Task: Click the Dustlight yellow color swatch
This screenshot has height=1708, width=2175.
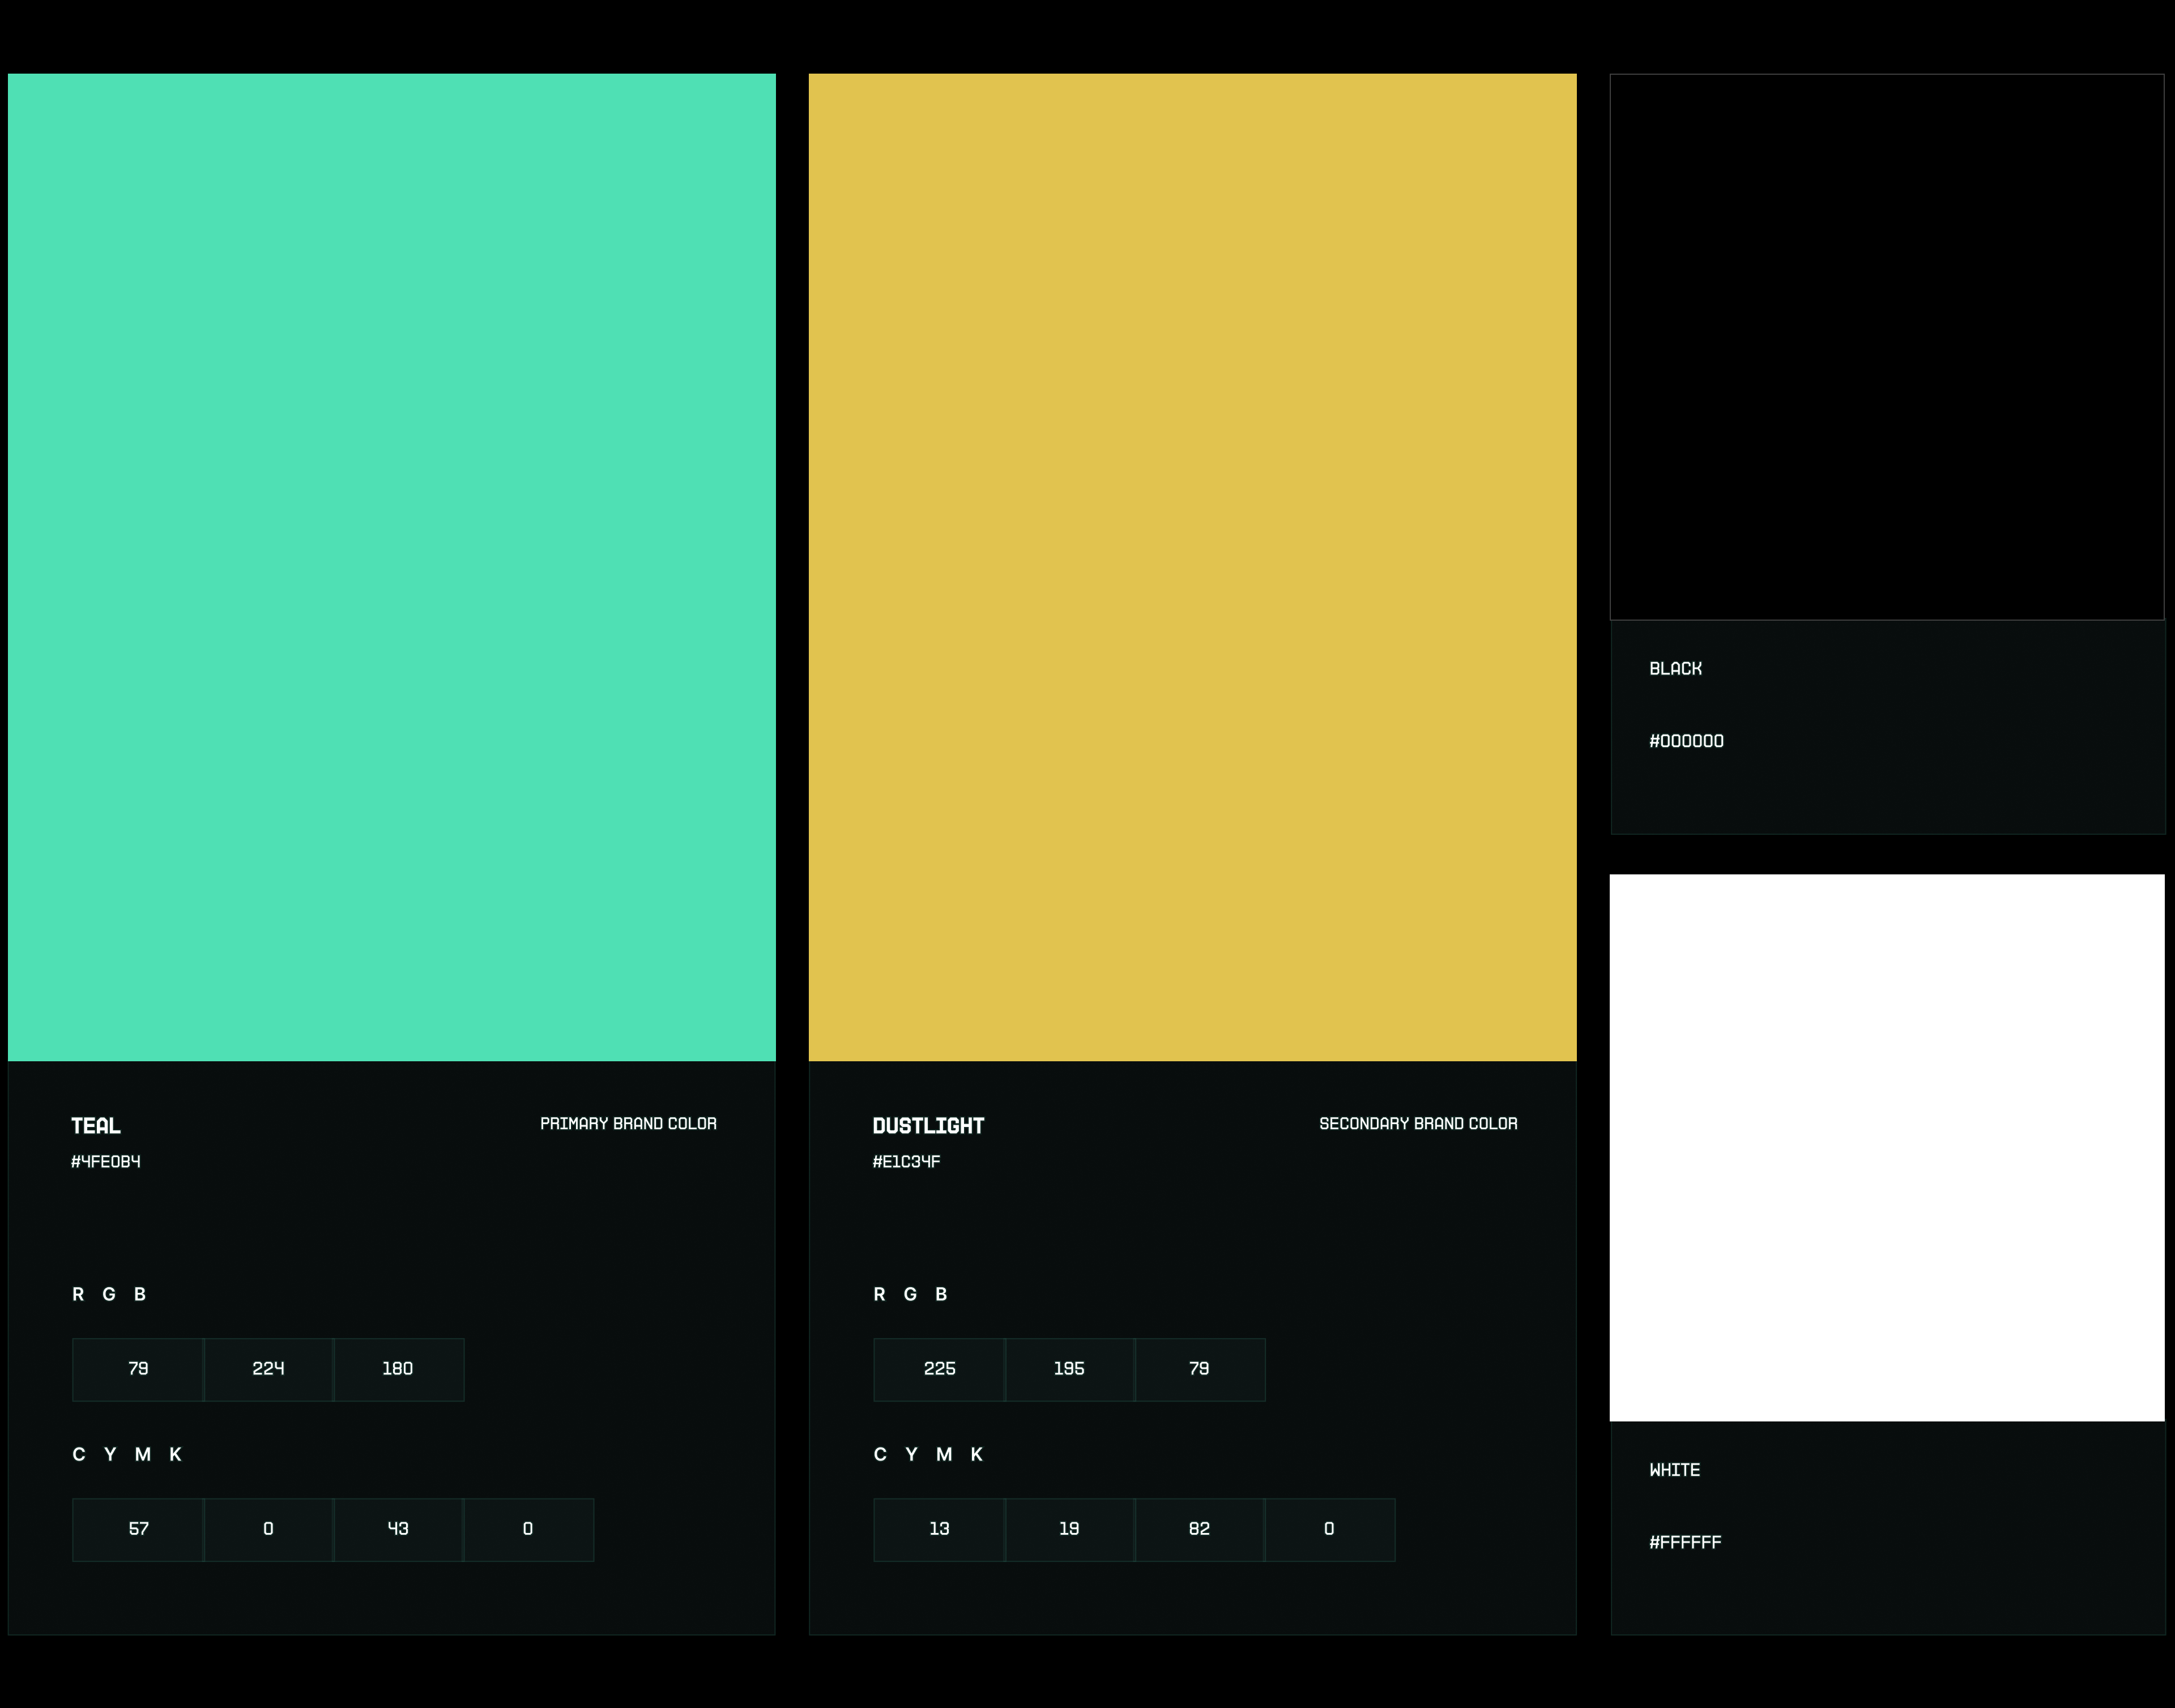Action: tap(1192, 566)
